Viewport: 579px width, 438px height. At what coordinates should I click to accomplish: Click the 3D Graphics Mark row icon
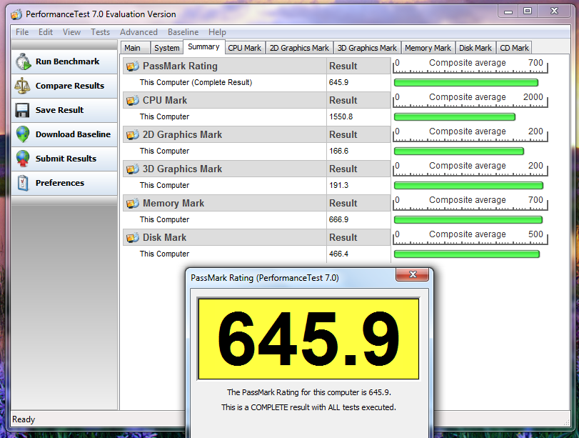pyautogui.click(x=133, y=169)
